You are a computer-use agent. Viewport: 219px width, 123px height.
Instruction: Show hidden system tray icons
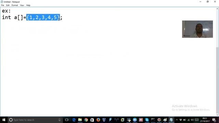coord(177,120)
